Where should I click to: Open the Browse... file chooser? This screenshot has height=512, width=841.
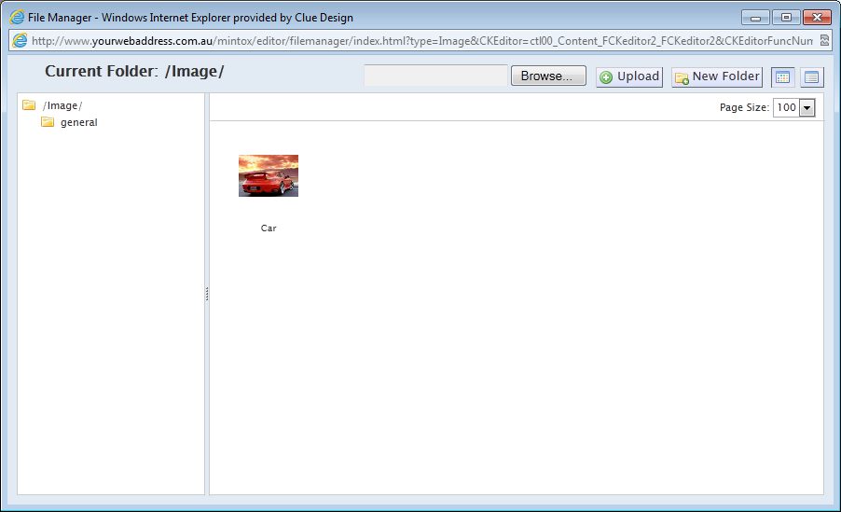[547, 76]
